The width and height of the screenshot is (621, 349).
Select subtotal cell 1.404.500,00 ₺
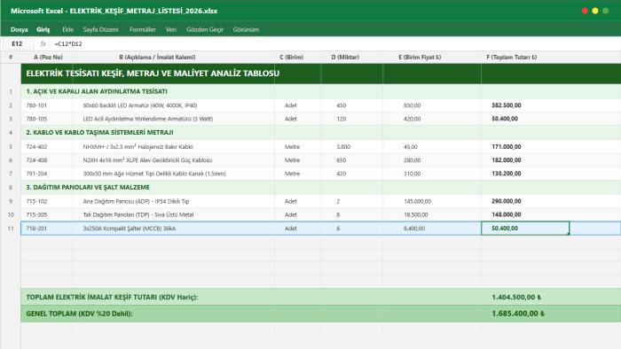(516, 298)
